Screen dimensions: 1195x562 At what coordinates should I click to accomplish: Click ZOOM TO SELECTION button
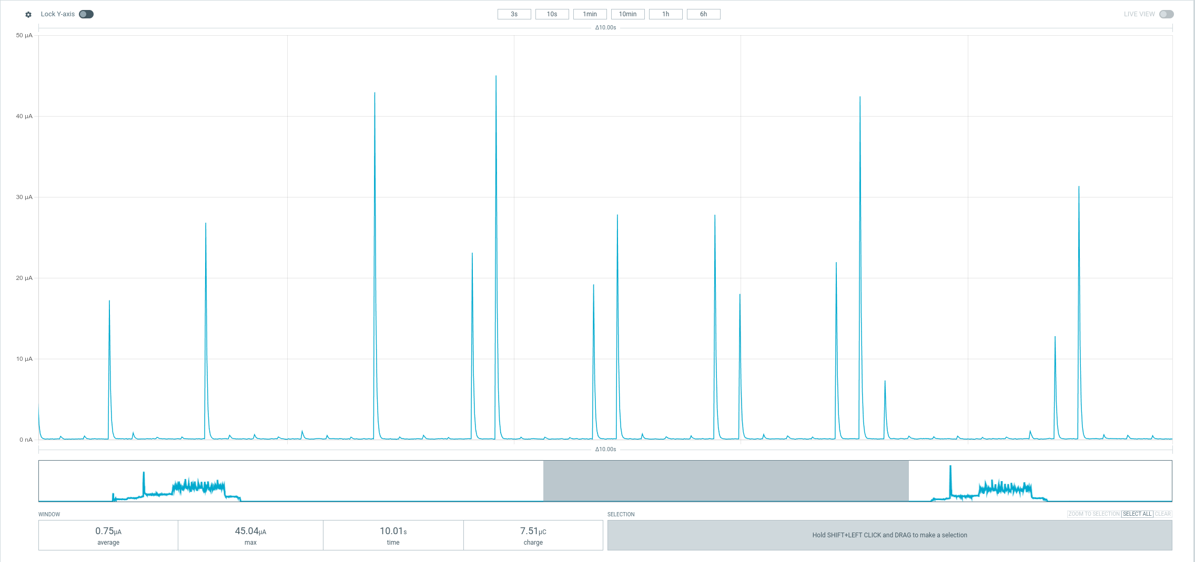coord(1094,514)
